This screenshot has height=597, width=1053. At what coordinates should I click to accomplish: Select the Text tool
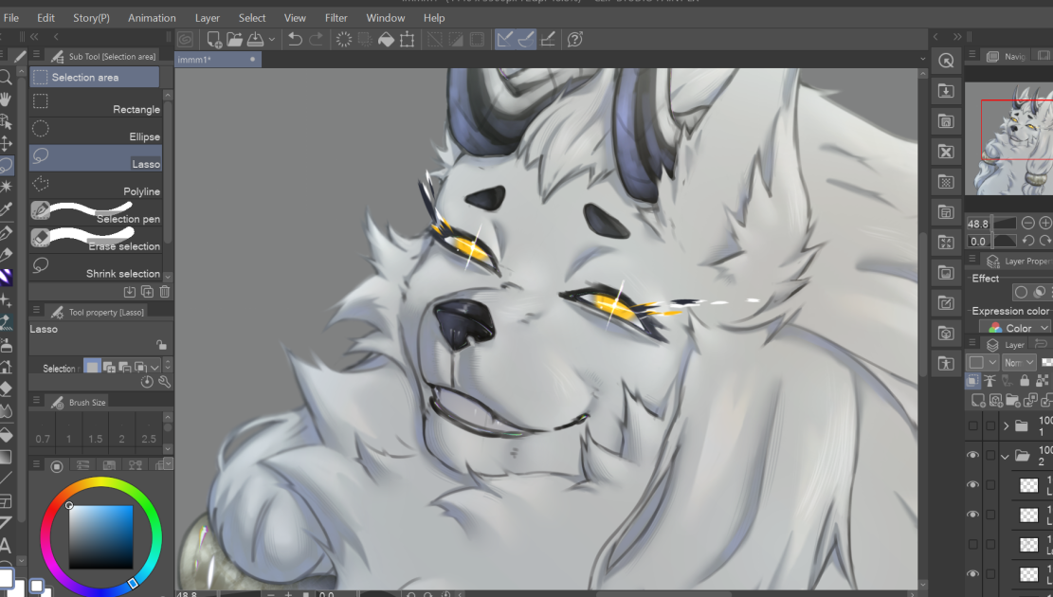click(5, 545)
